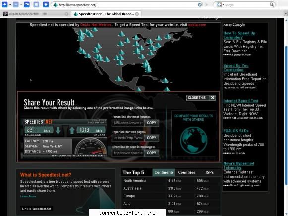Click the Stop loading toolbar icon
This screenshot has height=216, width=288.
pos(36,4)
